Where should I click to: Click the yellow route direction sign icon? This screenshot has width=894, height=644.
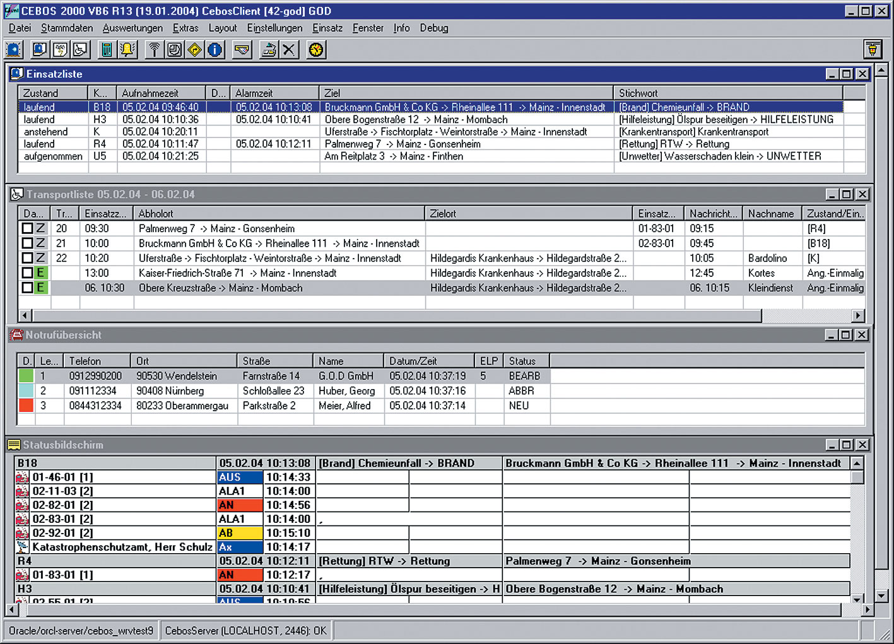[x=195, y=49]
